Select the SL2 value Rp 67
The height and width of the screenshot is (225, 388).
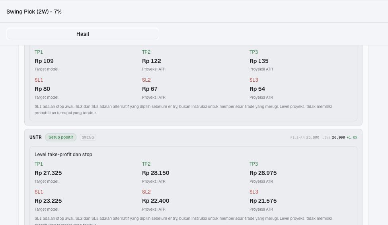click(x=150, y=89)
